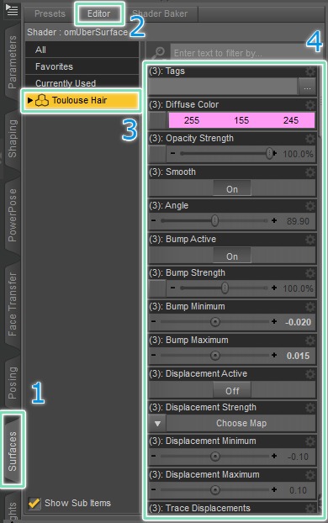Viewport: 328px width, 523px height.
Task: Click Bump Strength slider handle
Action: click(x=225, y=288)
